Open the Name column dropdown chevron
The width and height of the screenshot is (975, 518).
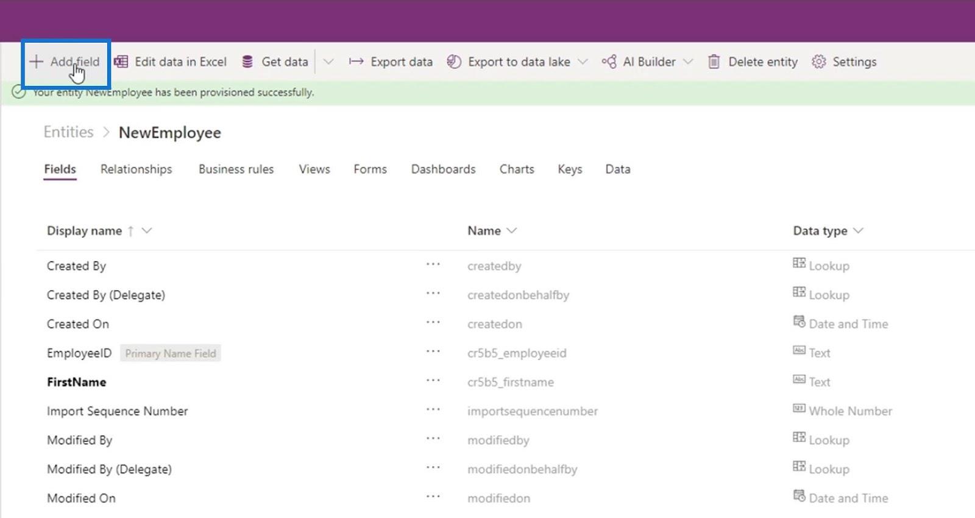511,230
